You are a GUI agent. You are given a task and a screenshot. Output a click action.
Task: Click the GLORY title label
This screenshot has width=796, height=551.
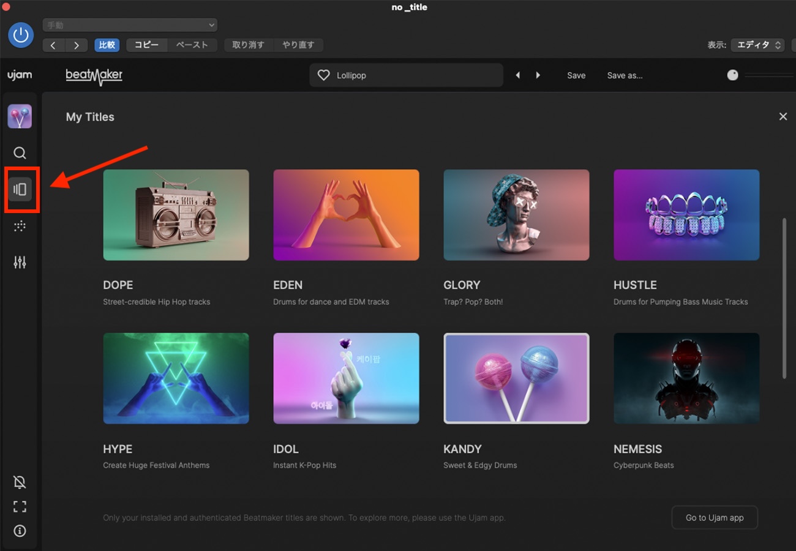tap(462, 285)
